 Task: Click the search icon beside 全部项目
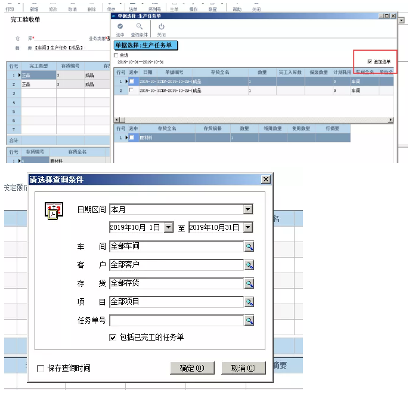click(x=249, y=302)
